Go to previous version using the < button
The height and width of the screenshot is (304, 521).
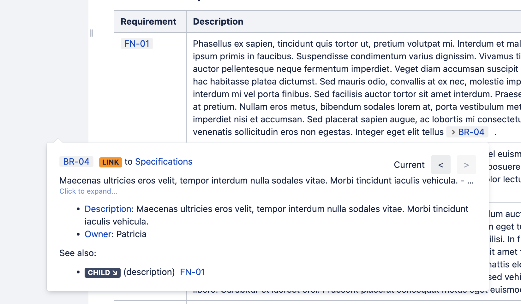tap(440, 165)
